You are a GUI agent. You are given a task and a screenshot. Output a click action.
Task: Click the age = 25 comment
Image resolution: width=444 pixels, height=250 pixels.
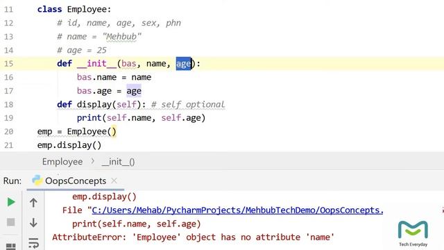[x=82, y=50]
